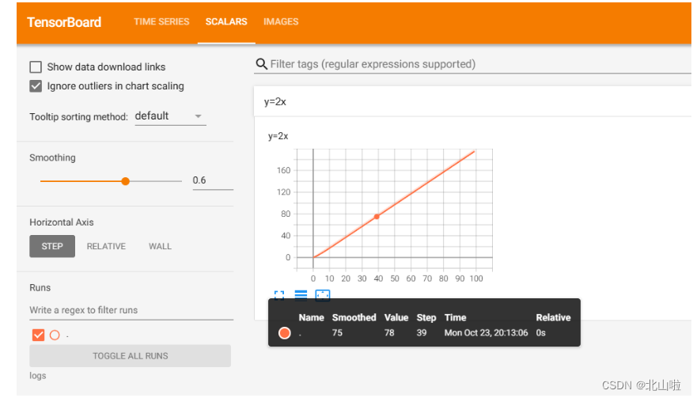This screenshot has width=693, height=398.
Task: Click the Smoothing slider handle
Action: [x=125, y=181]
